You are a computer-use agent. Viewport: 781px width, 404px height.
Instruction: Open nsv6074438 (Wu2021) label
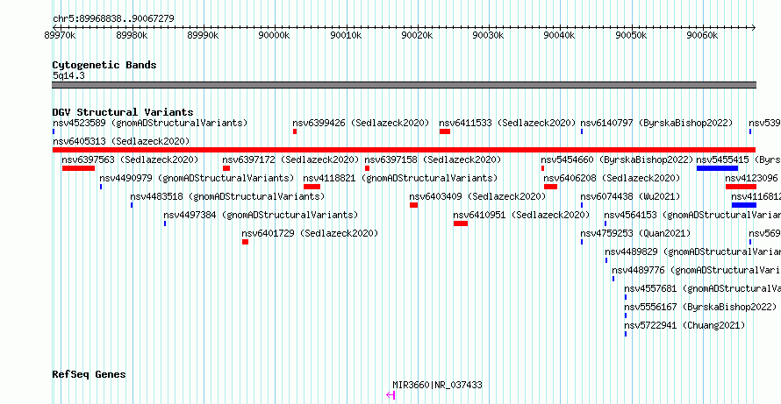point(630,196)
